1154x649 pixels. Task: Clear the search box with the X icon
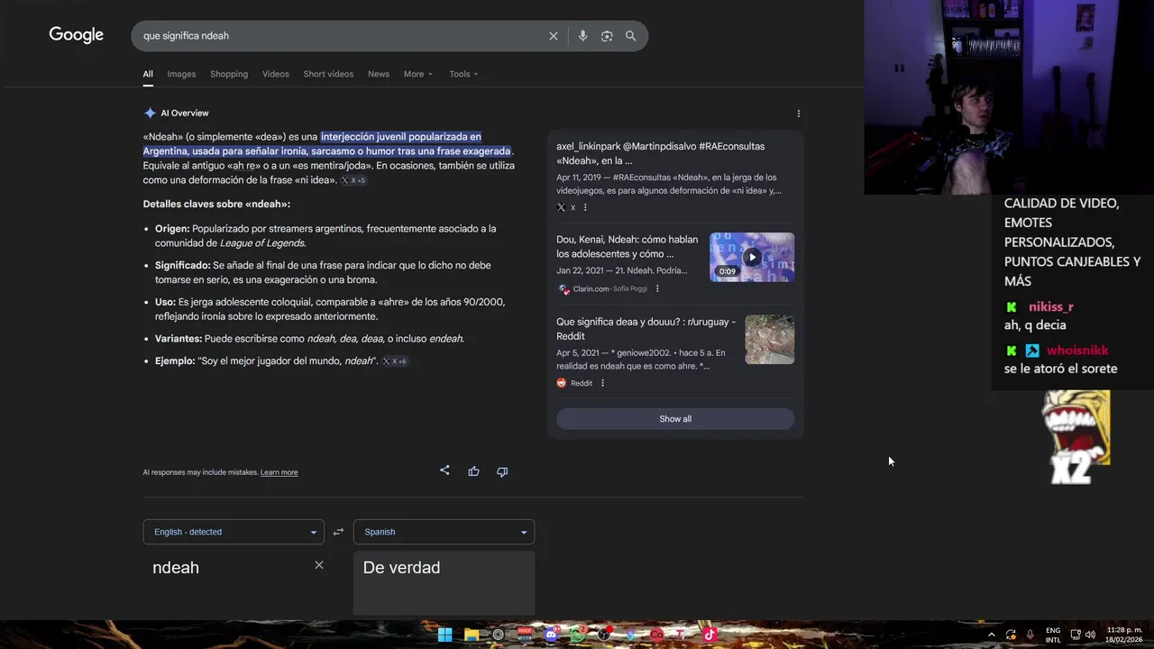click(x=554, y=36)
